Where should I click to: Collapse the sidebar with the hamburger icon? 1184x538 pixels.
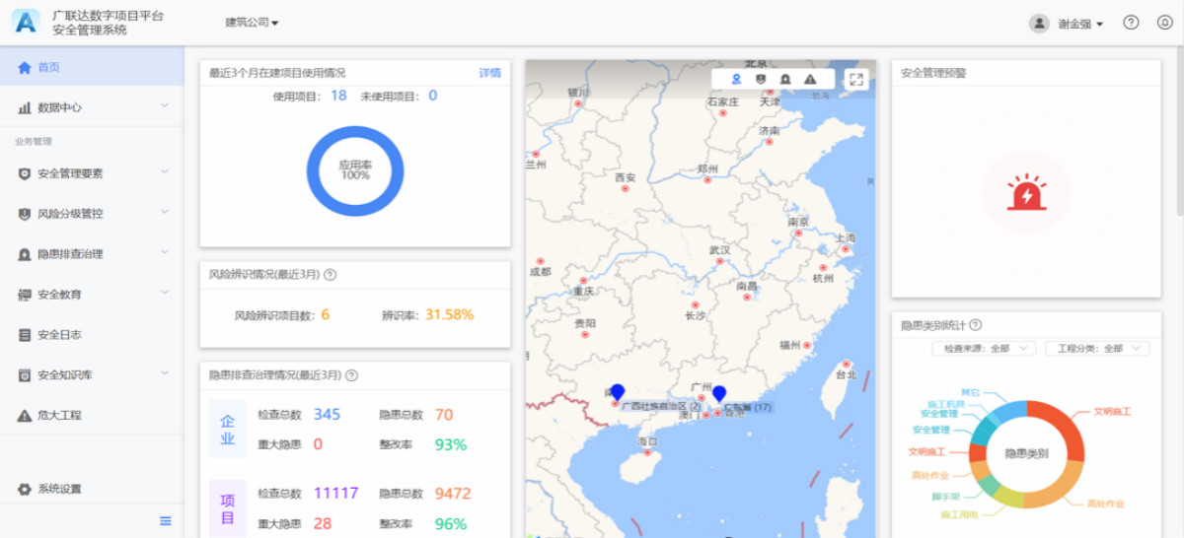(x=165, y=521)
